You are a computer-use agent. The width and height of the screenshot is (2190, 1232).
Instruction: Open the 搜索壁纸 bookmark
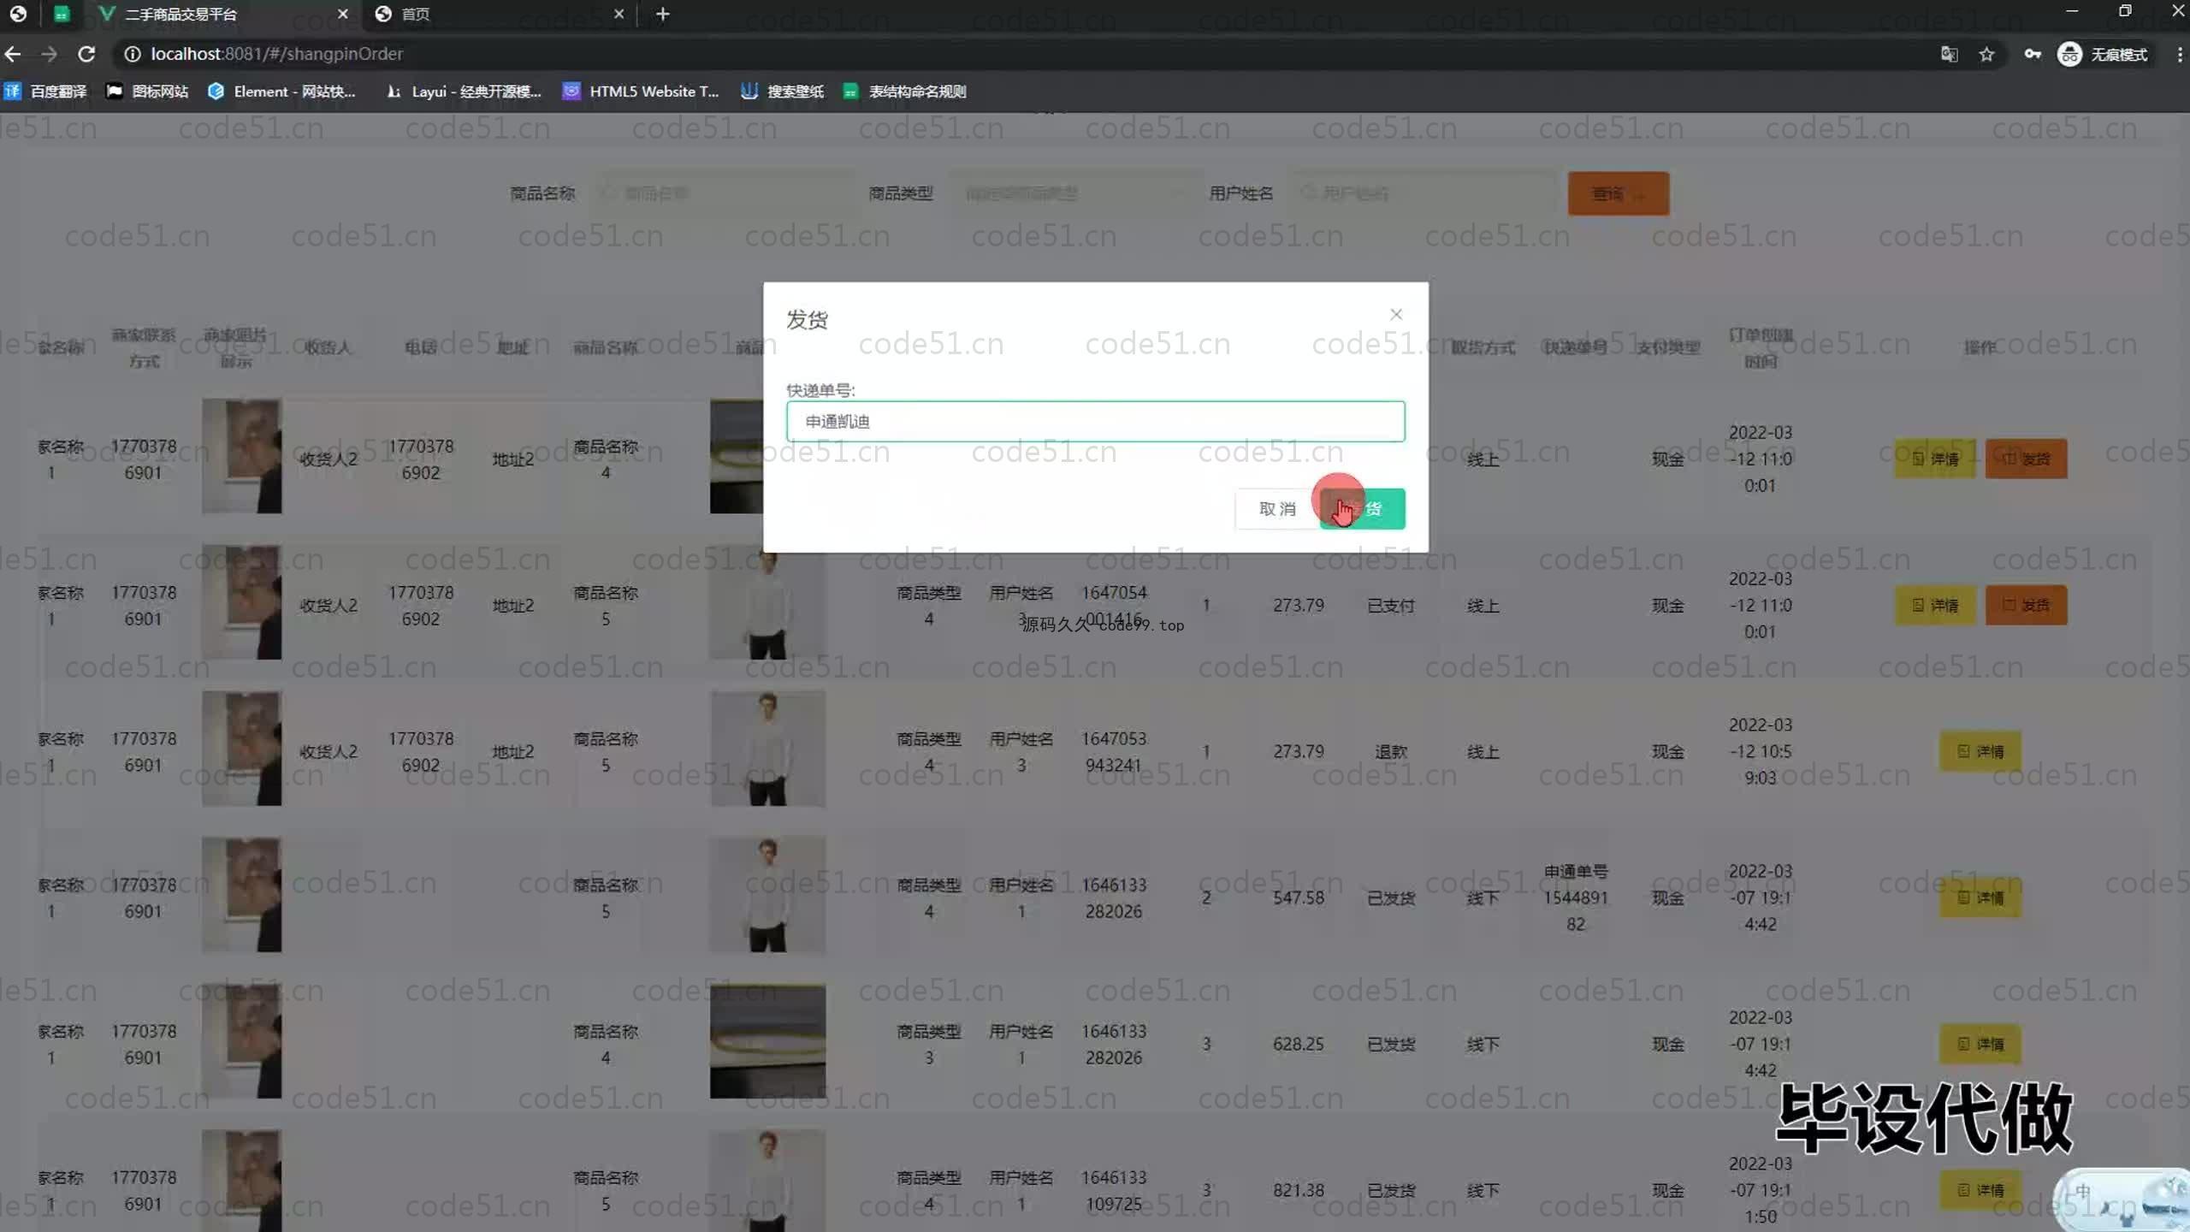click(783, 92)
